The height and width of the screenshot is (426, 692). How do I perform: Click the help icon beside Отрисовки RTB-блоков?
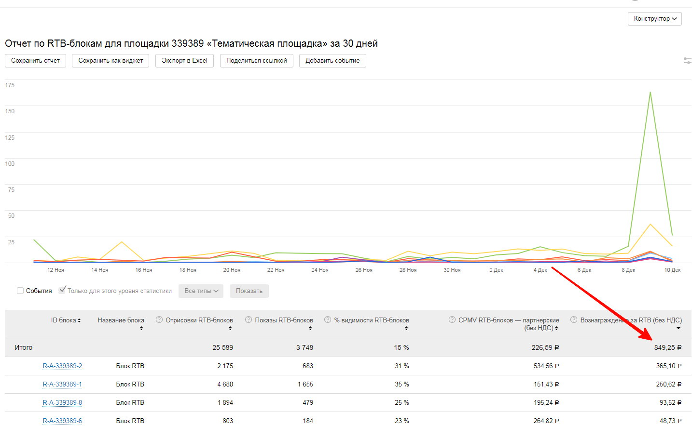pyautogui.click(x=159, y=319)
